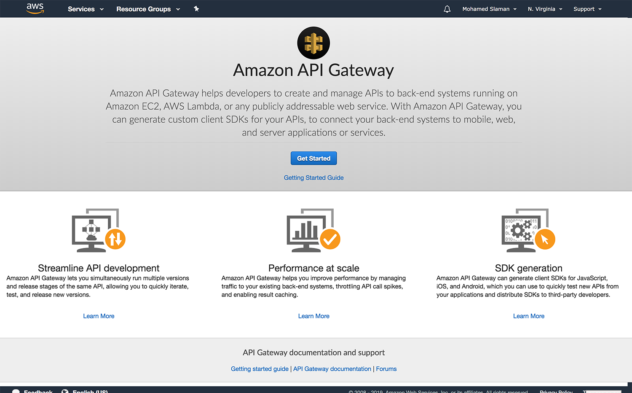Image resolution: width=632 pixels, height=393 pixels.
Task: Open the Getting started guide footer link
Action: (x=260, y=369)
